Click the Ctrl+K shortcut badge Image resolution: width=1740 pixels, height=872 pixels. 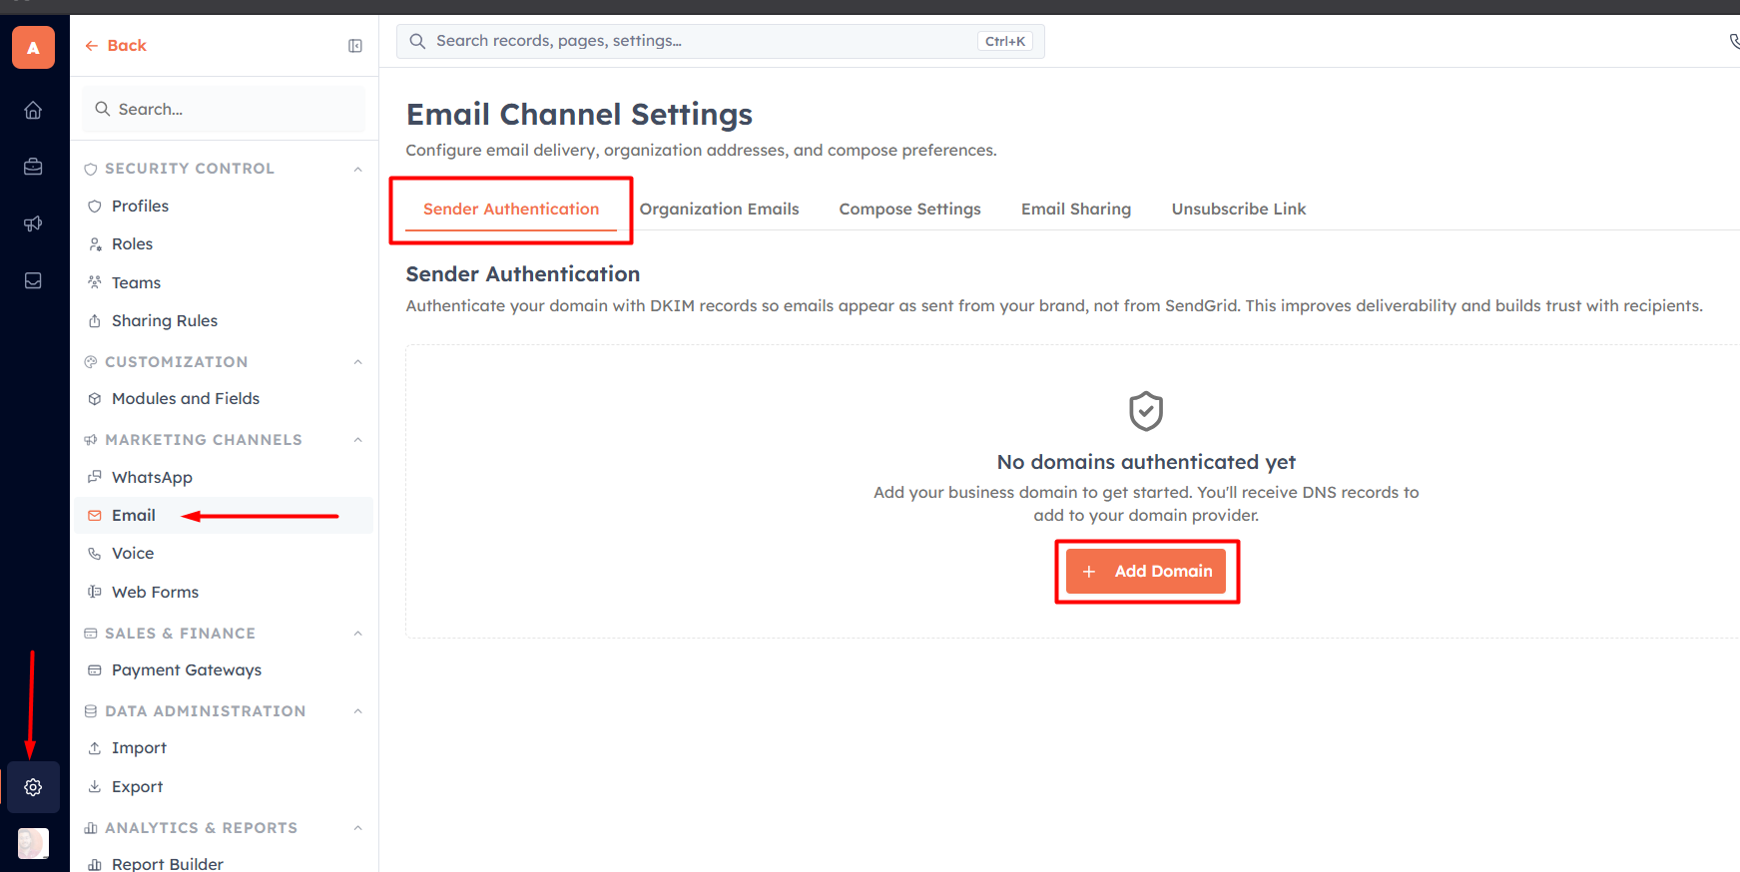[1004, 41]
